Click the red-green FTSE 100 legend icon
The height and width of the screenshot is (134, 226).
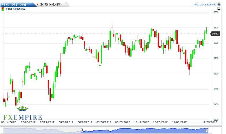click(x=3, y=9)
